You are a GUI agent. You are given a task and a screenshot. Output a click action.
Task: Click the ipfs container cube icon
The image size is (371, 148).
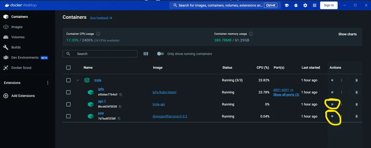(x=90, y=92)
